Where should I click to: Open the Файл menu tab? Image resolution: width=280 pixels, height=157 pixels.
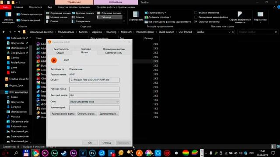coord(6,7)
